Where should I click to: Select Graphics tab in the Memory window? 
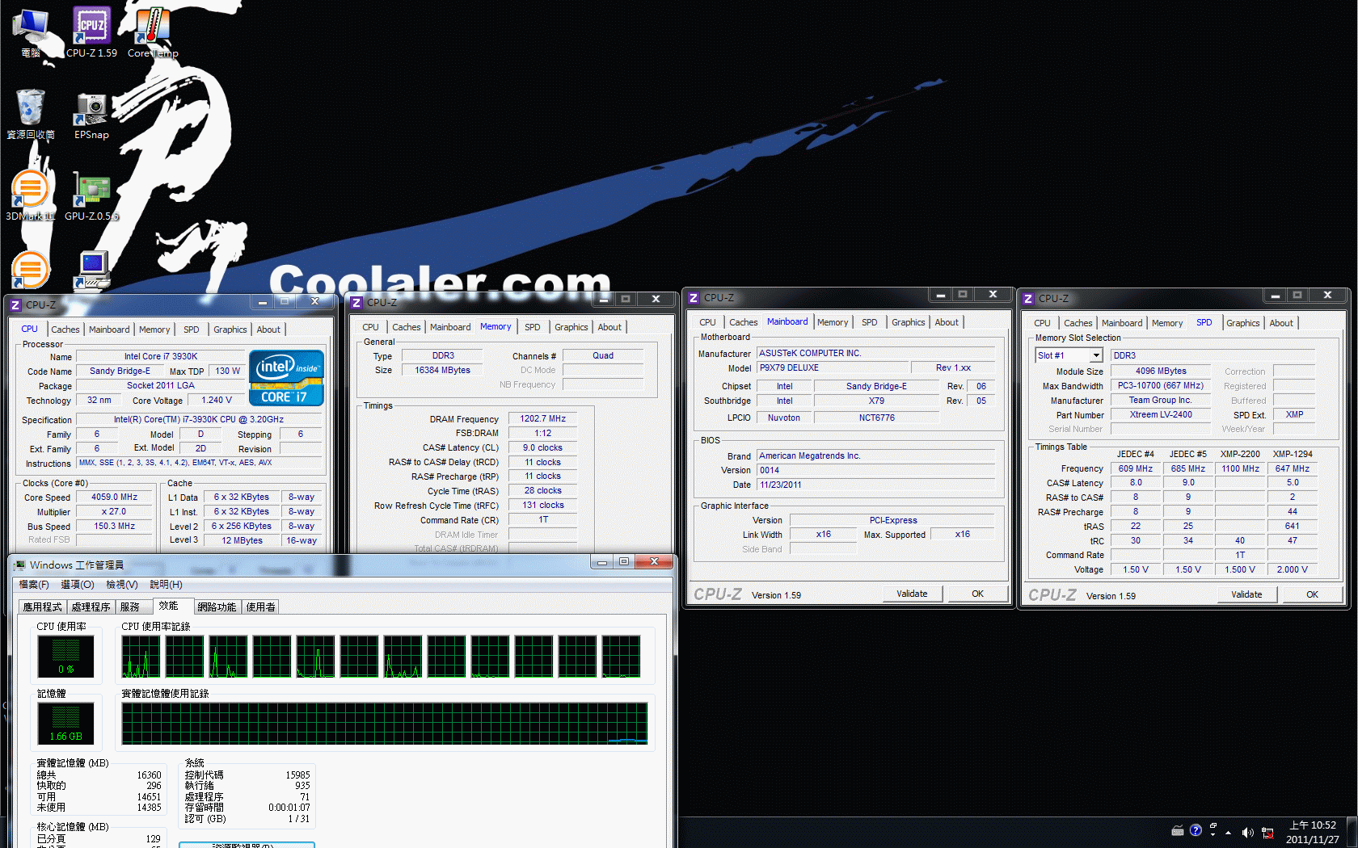pyautogui.click(x=571, y=327)
